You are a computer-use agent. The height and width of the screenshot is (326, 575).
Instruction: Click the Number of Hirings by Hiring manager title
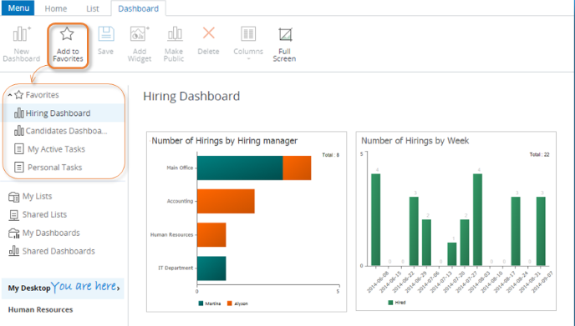pyautogui.click(x=225, y=141)
